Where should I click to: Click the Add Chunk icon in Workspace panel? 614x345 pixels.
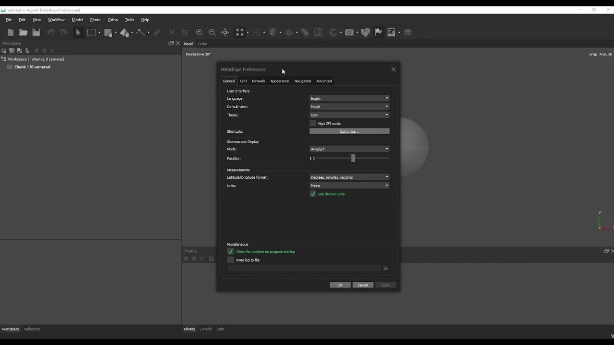tap(4, 51)
